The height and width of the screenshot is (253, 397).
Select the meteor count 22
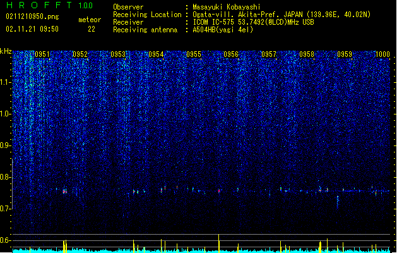92,29
